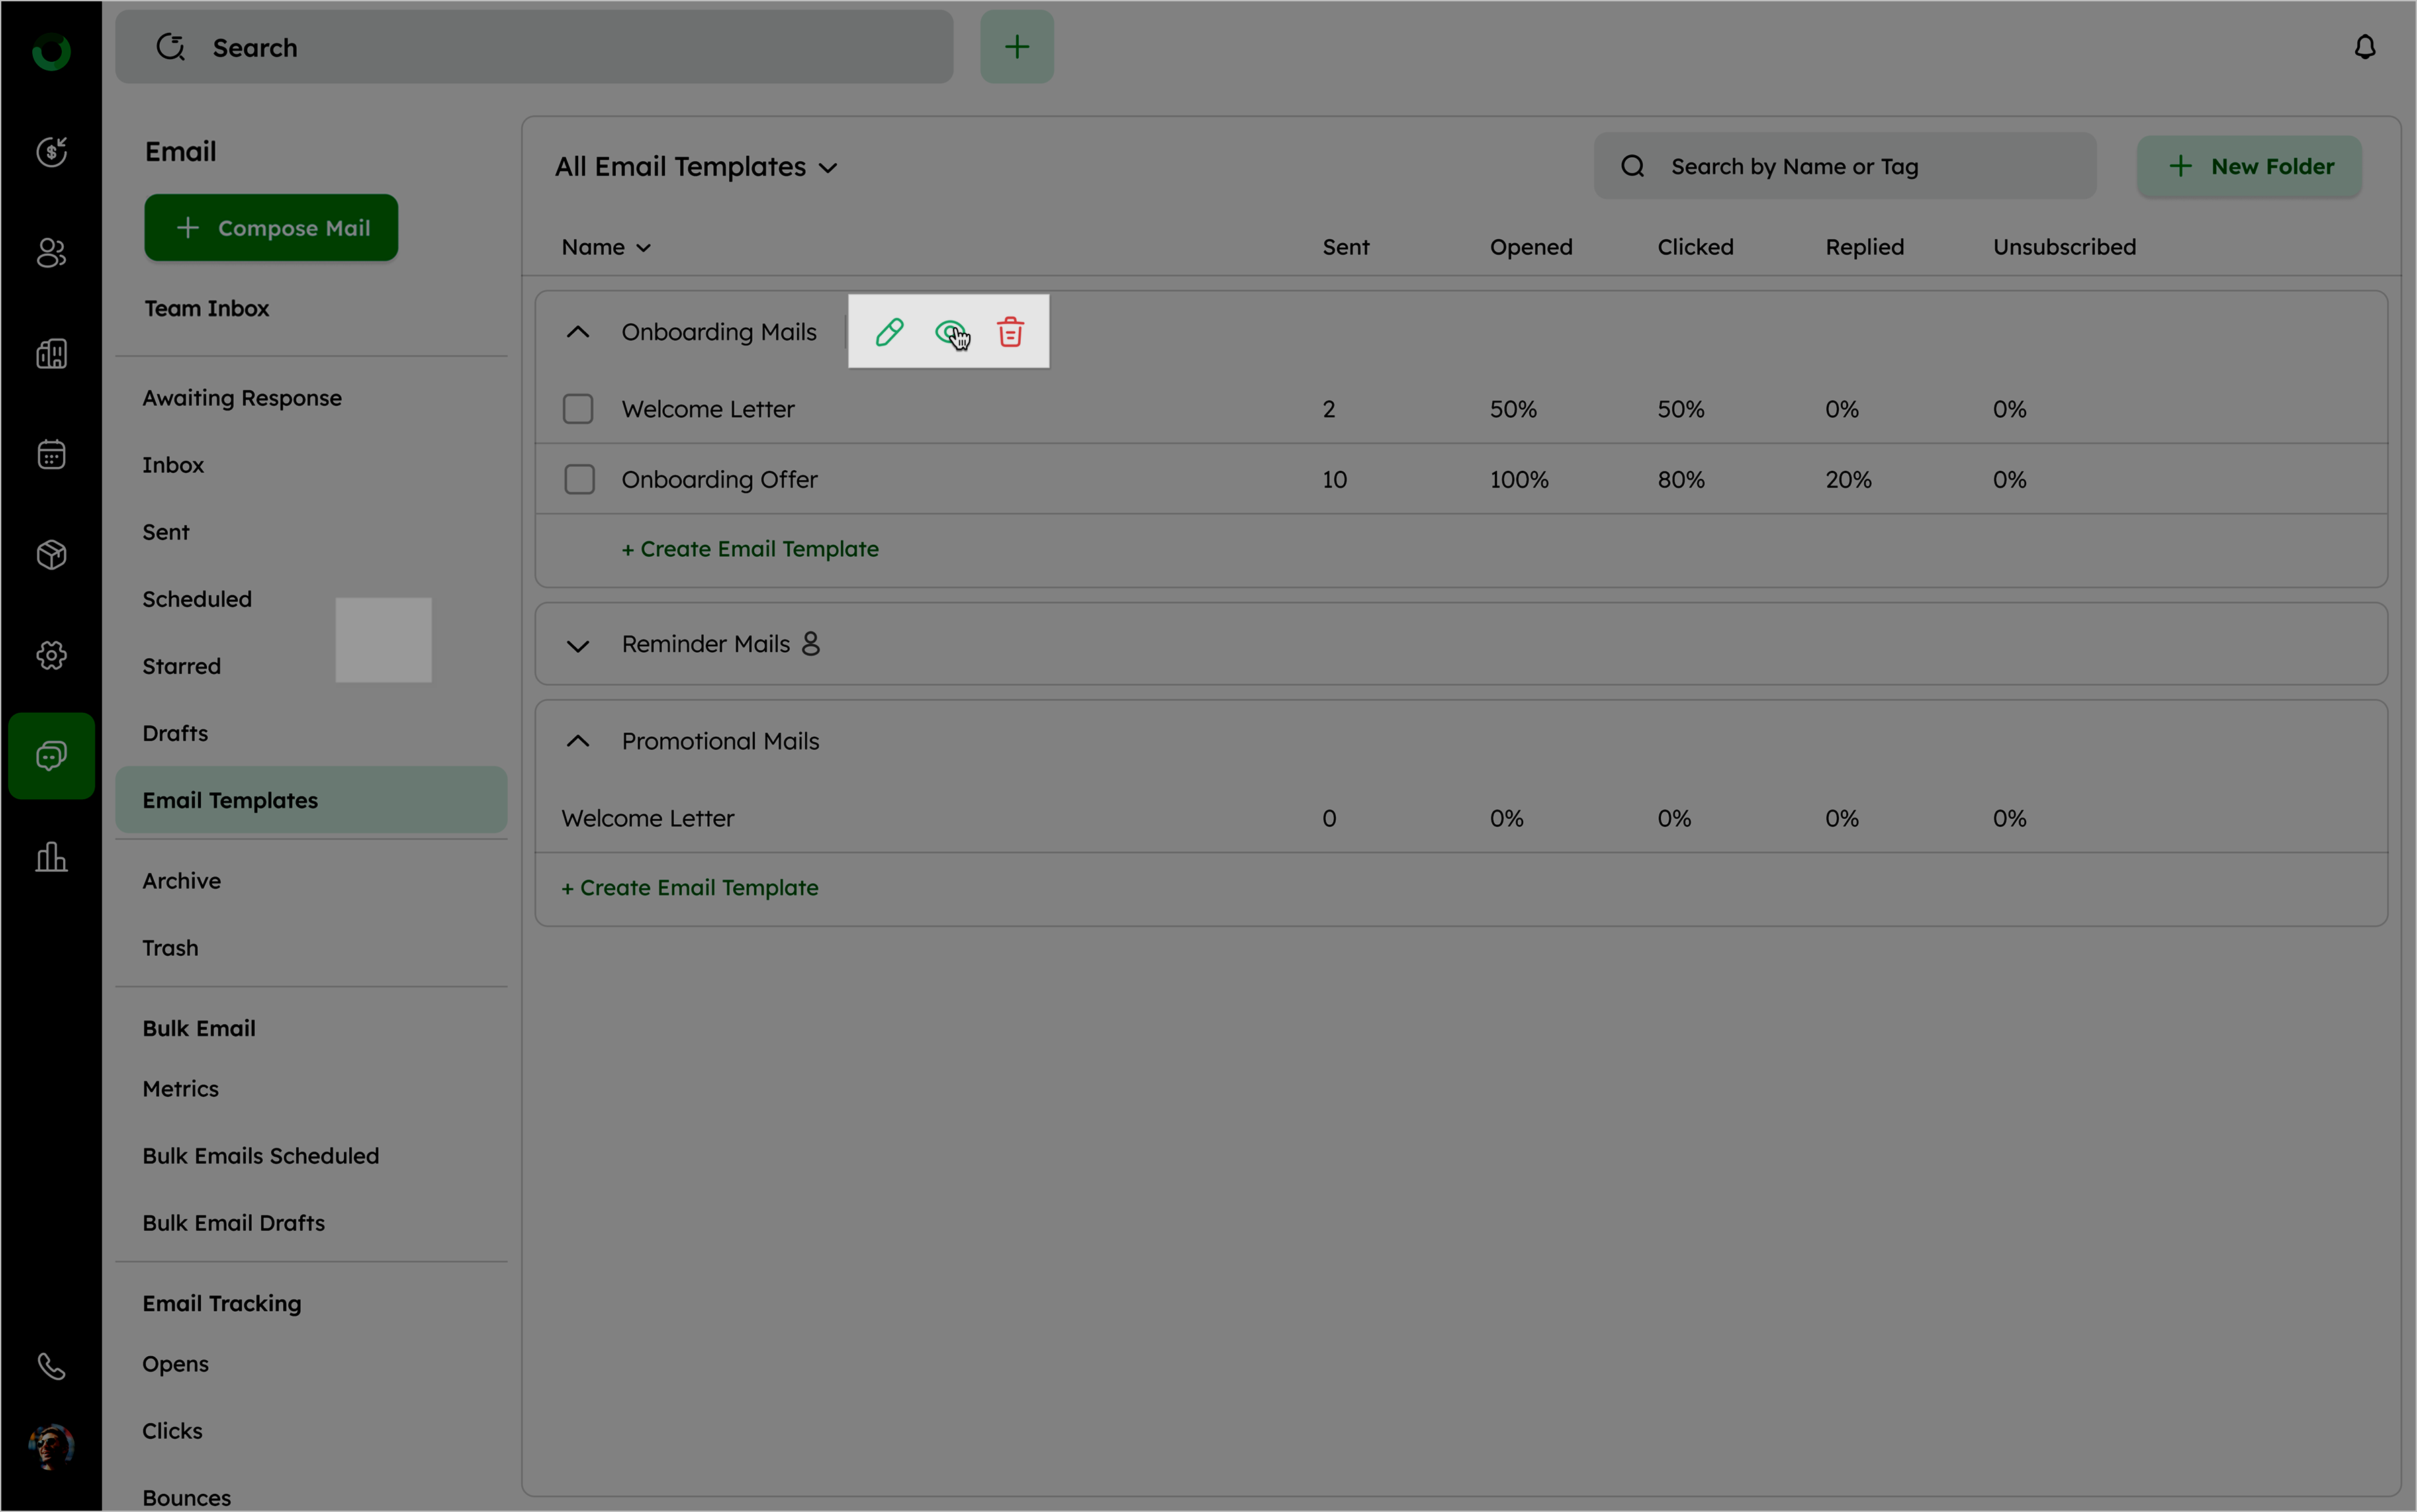Check the Welcome Letter checkbox
This screenshot has height=1512, width=2417.
[578, 409]
